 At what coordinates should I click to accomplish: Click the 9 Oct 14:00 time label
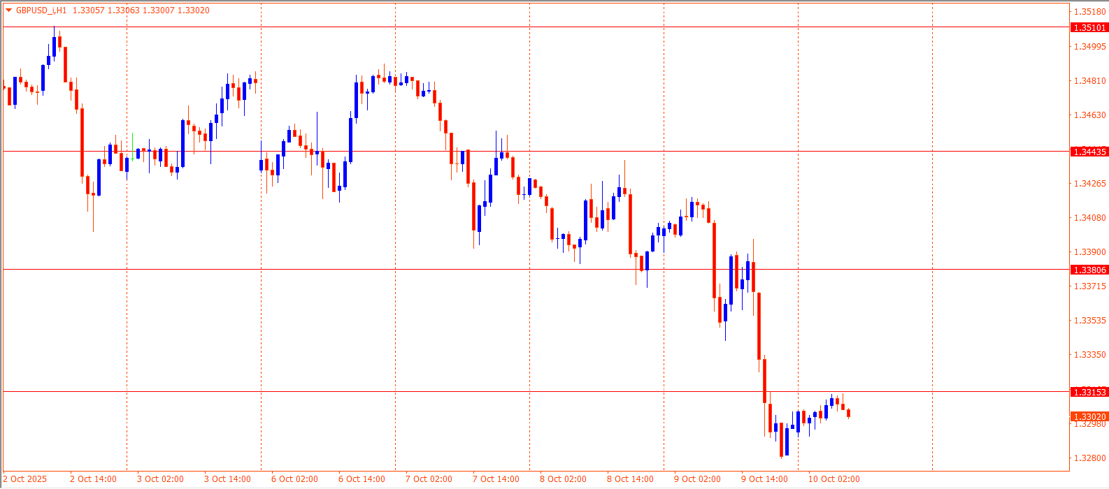[764, 479]
